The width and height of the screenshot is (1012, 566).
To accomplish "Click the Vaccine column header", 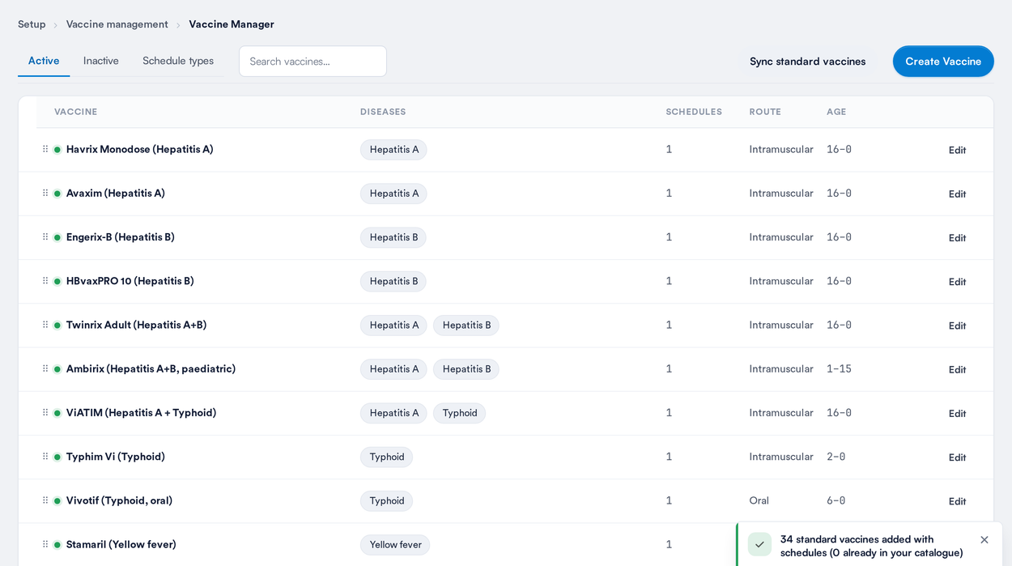I will [x=76, y=112].
